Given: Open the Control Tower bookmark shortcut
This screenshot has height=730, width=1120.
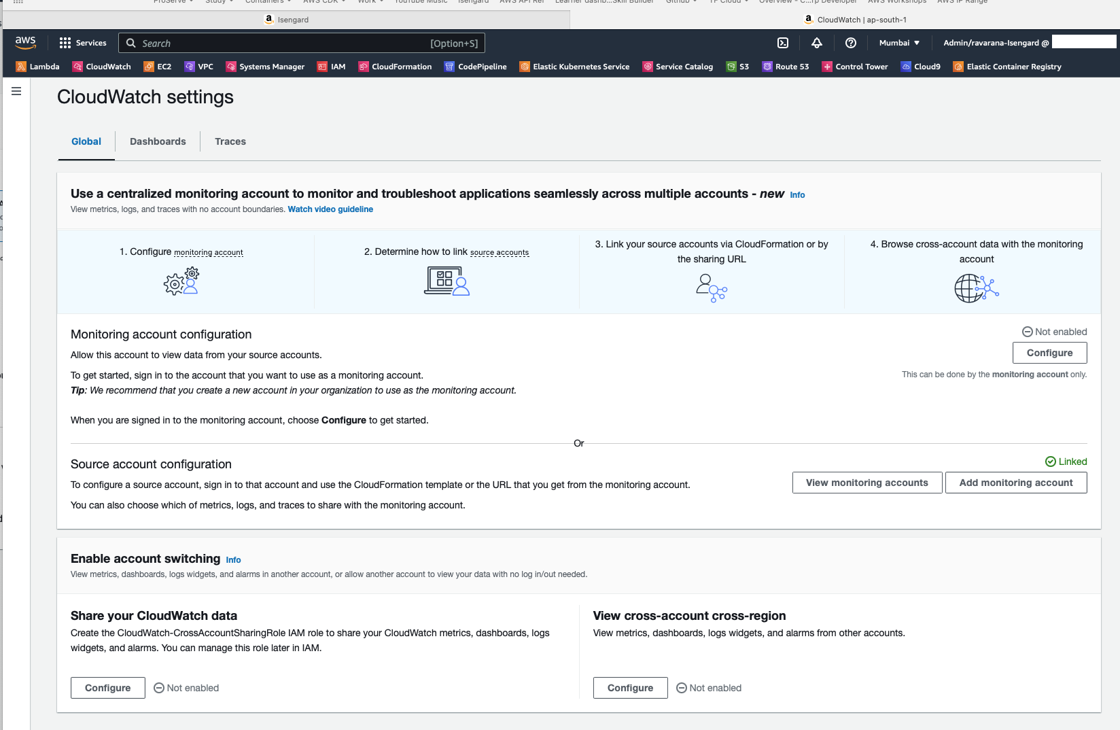Looking at the screenshot, I should pyautogui.click(x=855, y=67).
